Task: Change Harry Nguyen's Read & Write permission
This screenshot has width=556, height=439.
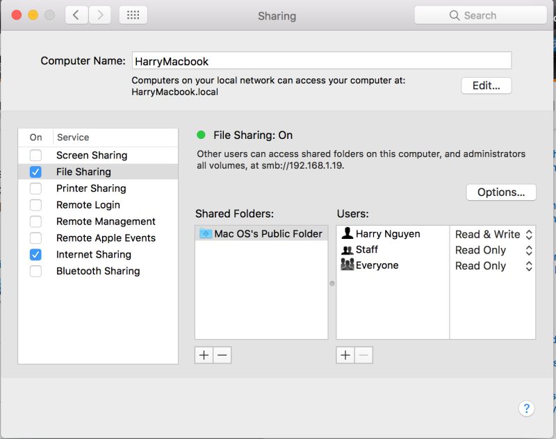Action: pyautogui.click(x=493, y=234)
